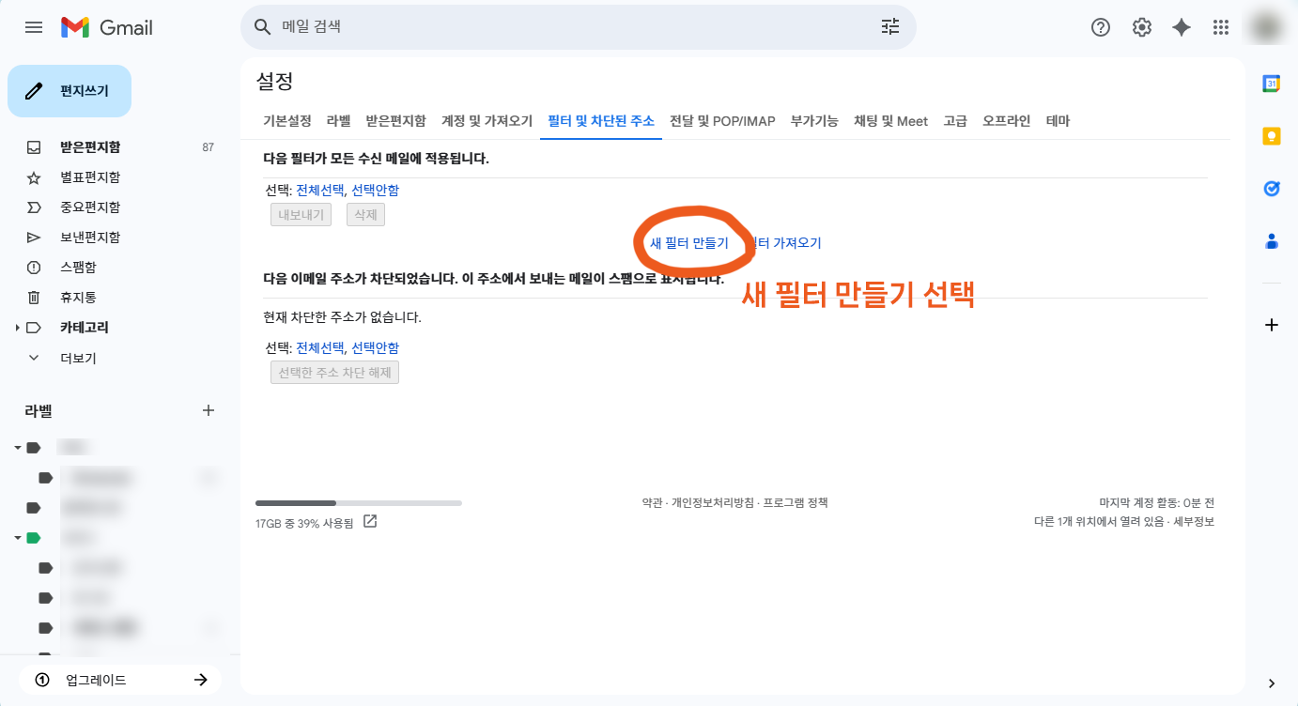Open the Help support icon
The height and width of the screenshot is (706, 1298).
point(1101,27)
